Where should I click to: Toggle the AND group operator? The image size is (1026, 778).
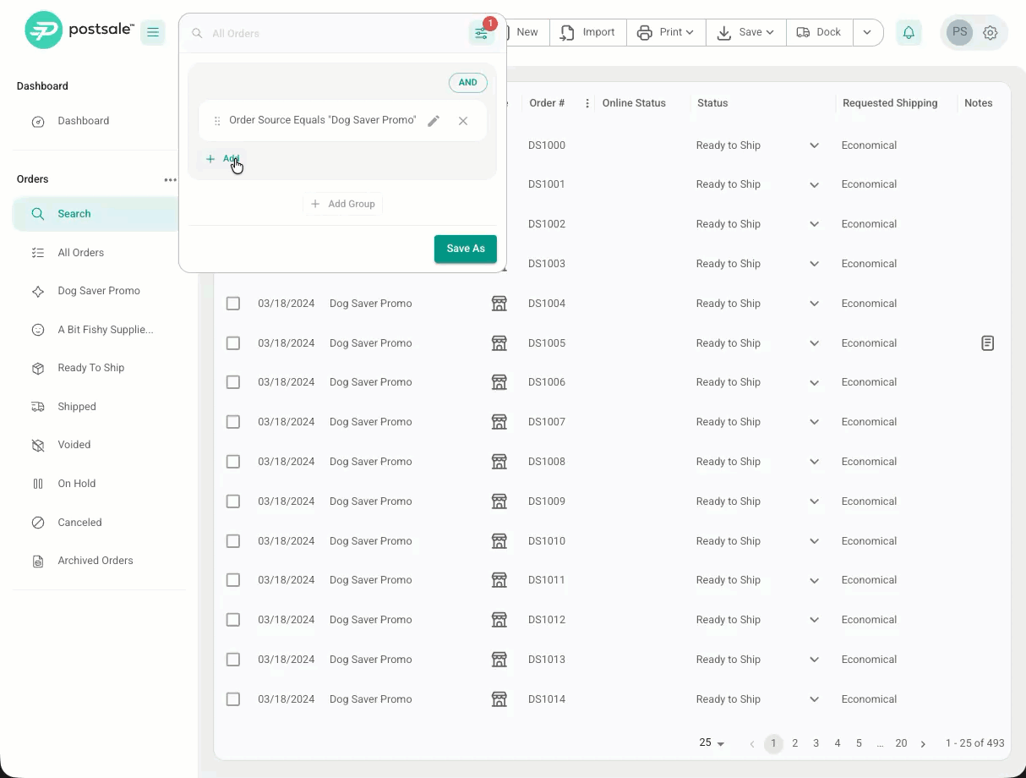point(467,83)
